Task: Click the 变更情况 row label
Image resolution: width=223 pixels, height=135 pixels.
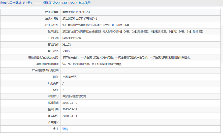Action: click(x=53, y=122)
